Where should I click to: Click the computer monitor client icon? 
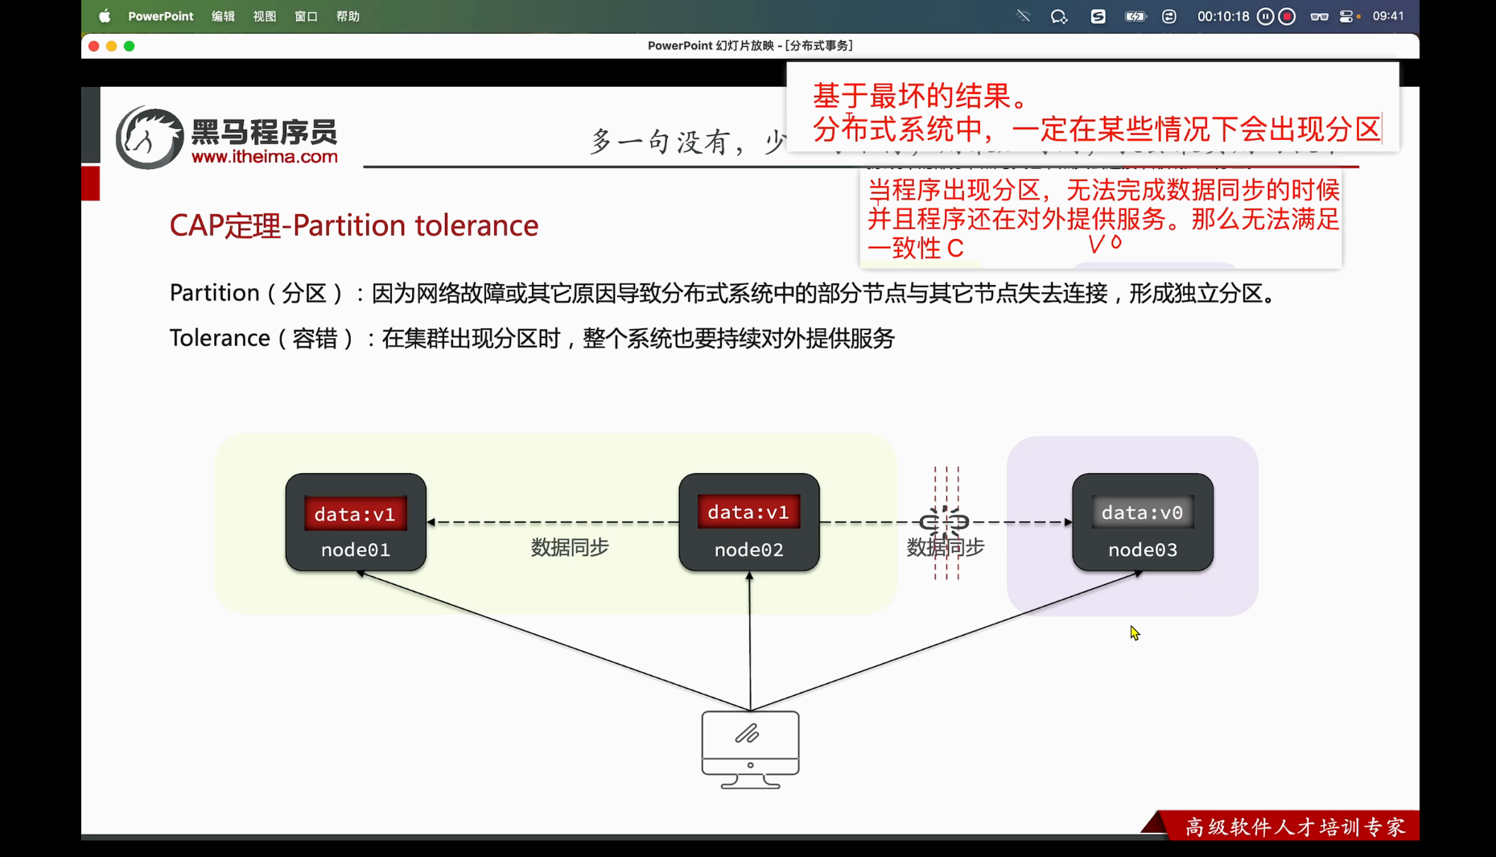click(x=750, y=748)
